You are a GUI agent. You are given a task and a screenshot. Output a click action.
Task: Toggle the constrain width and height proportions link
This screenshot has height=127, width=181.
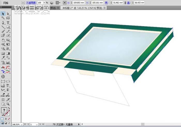pos(125,3)
